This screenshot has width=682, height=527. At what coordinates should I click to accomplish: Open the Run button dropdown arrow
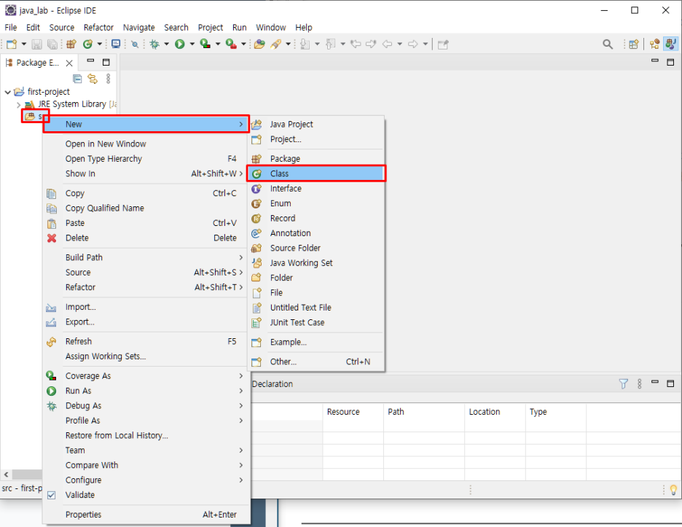coord(192,44)
